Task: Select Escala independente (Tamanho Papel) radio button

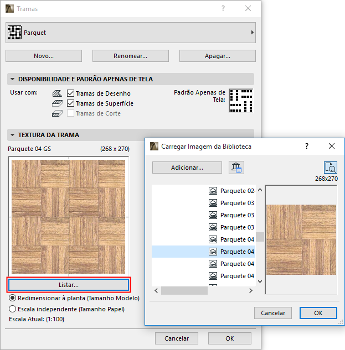Action: [x=13, y=309]
